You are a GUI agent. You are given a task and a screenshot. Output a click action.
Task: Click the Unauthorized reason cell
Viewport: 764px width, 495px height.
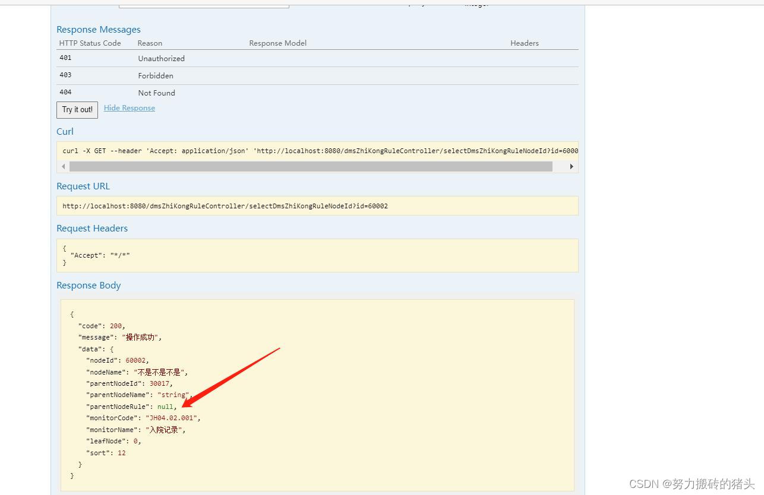point(162,58)
